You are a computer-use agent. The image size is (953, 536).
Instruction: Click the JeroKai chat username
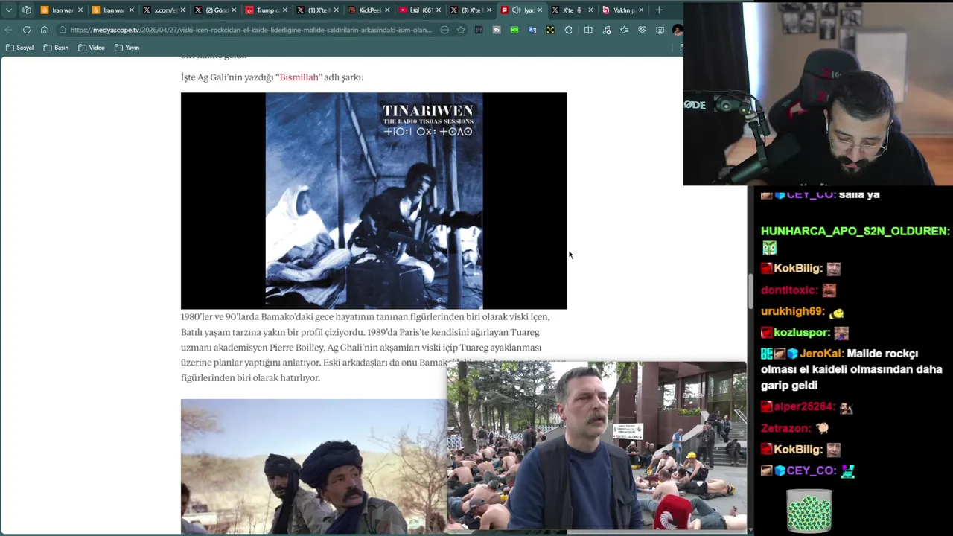pyautogui.click(x=822, y=354)
